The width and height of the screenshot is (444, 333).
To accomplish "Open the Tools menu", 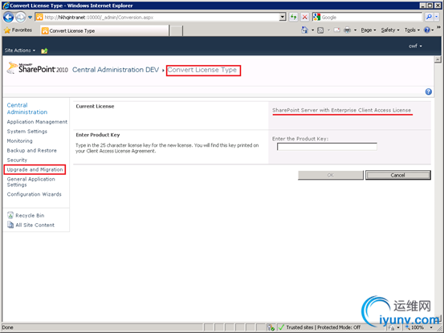I will 412,30.
